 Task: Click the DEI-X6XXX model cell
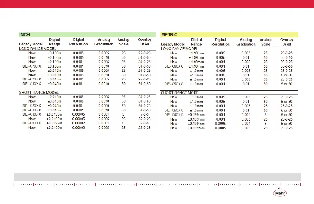174,66
